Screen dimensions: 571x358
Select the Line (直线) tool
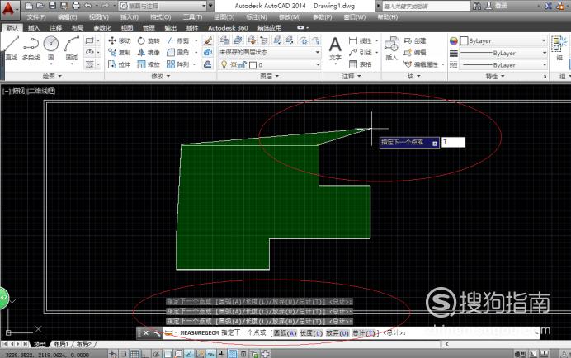[11, 48]
